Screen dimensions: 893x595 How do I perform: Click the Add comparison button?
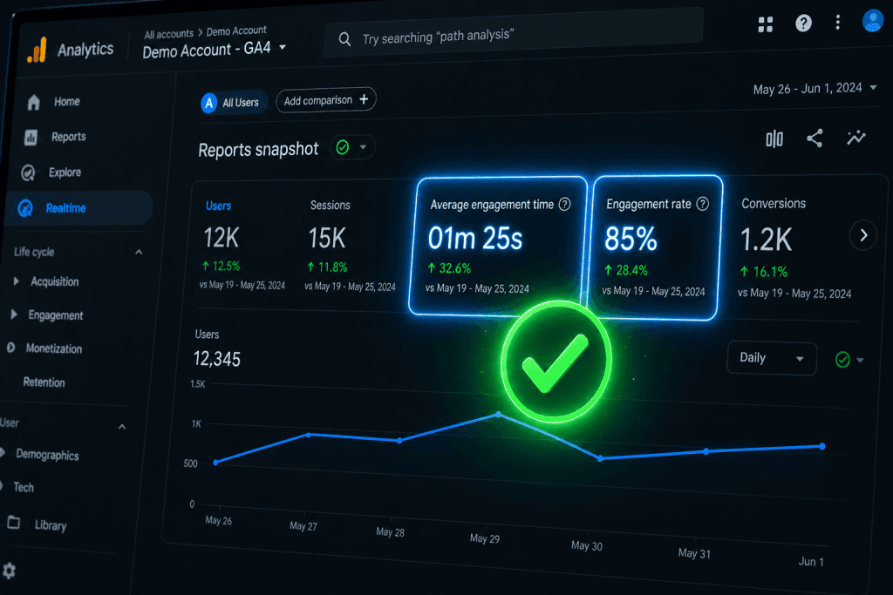click(x=326, y=101)
